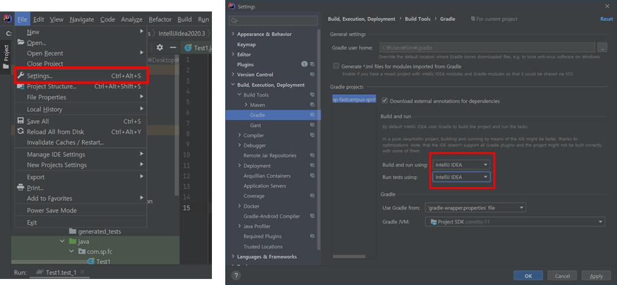Screen dimensions: 617x285
Task: Expand Maven settings node
Action: (x=246, y=105)
